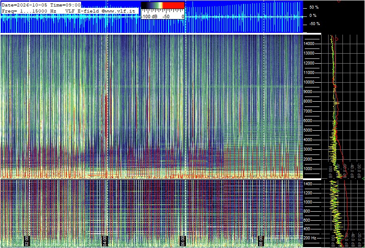Click the Date=2026-10-05 Time=09:00 header text
Image resolution: width=365 pixels, height=248 pixels.
point(41,5)
